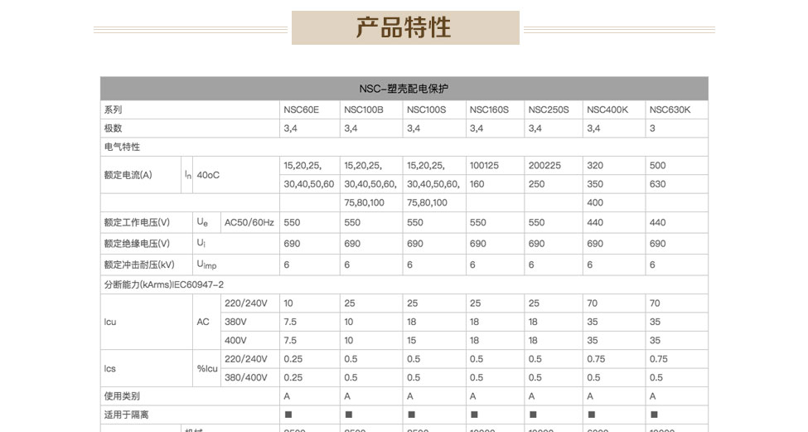Click the 额定冲击耐压(kV) row label
Image resolution: width=808 pixels, height=432 pixels.
pyautogui.click(x=139, y=265)
